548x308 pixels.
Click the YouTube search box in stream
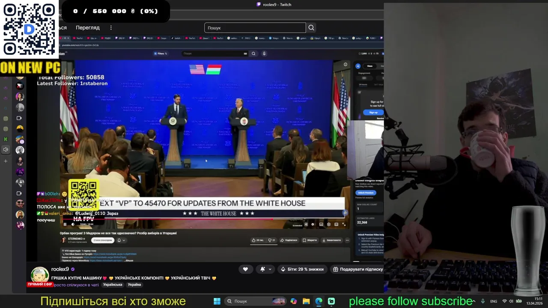click(x=215, y=53)
